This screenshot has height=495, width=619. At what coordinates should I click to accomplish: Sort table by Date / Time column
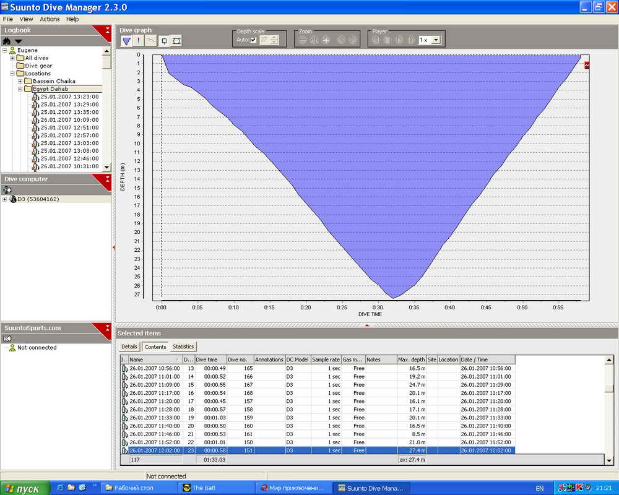[487, 359]
